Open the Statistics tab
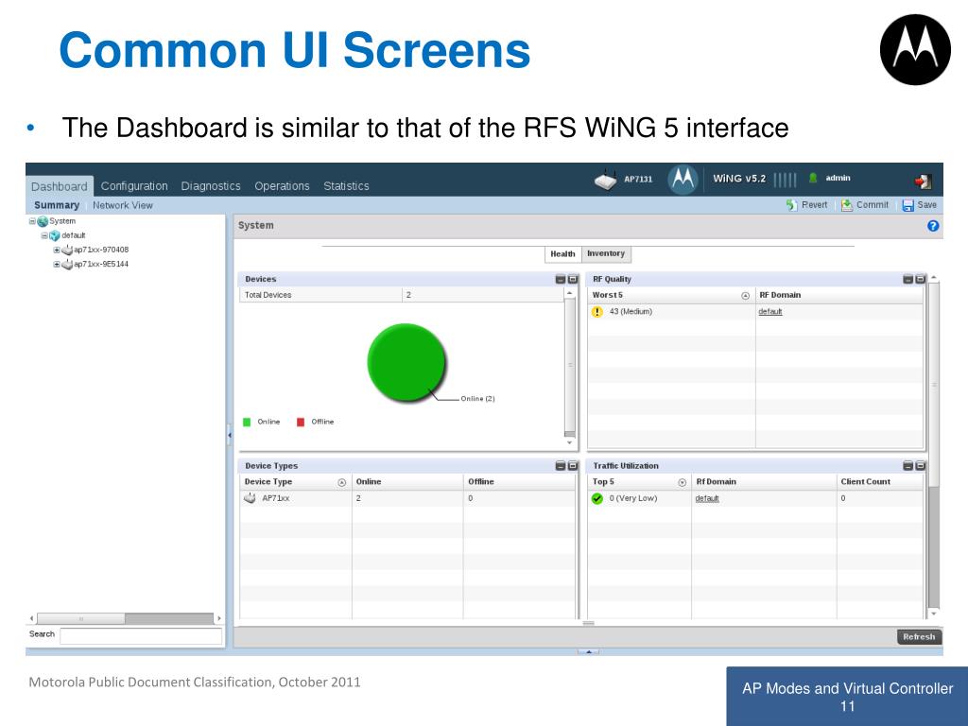Viewport: 968px width, 726px height. pos(346,186)
